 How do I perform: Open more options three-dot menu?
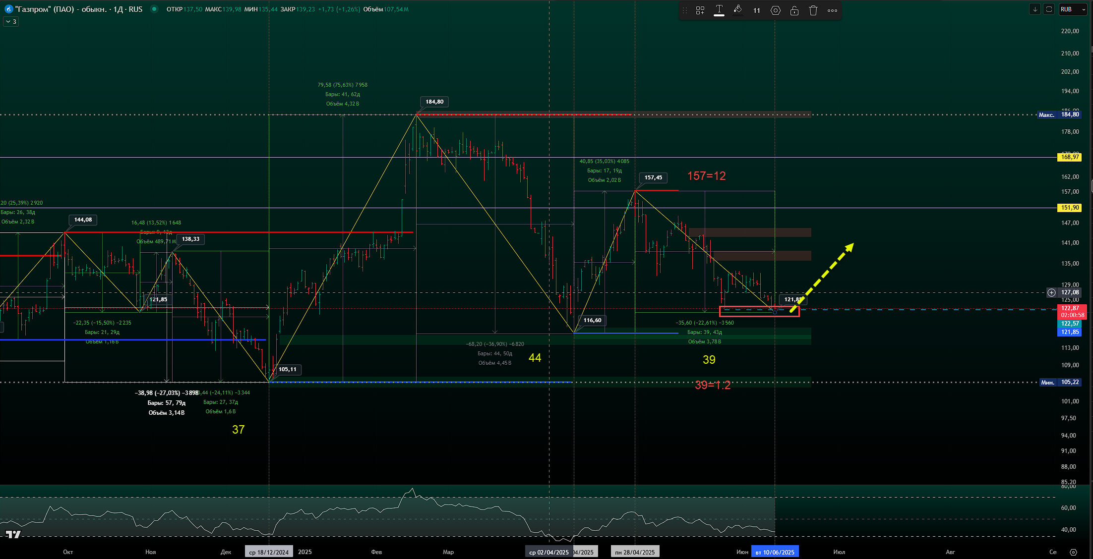click(x=833, y=10)
